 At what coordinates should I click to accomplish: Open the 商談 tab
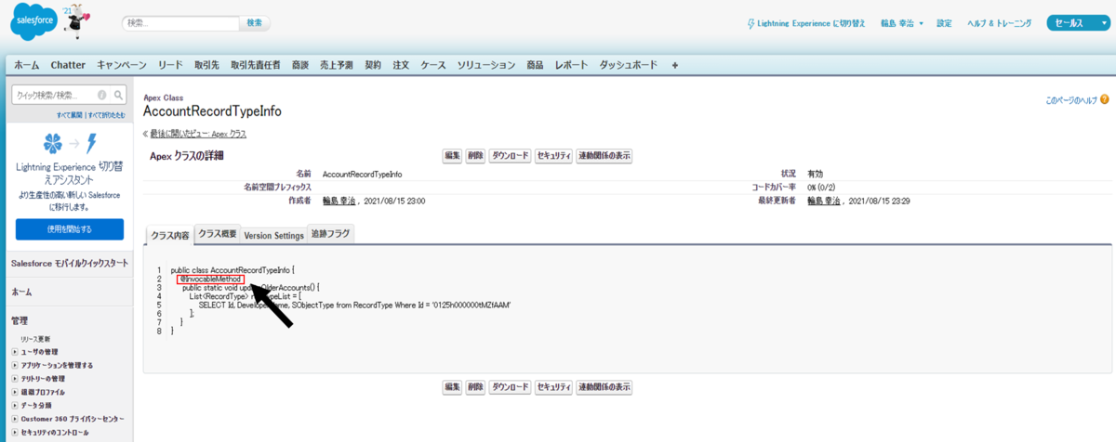299,65
